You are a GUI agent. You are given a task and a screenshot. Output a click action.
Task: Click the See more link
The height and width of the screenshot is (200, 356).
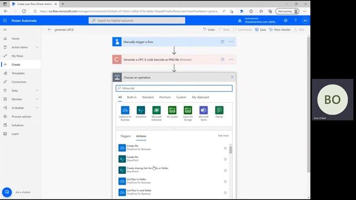(x=223, y=136)
